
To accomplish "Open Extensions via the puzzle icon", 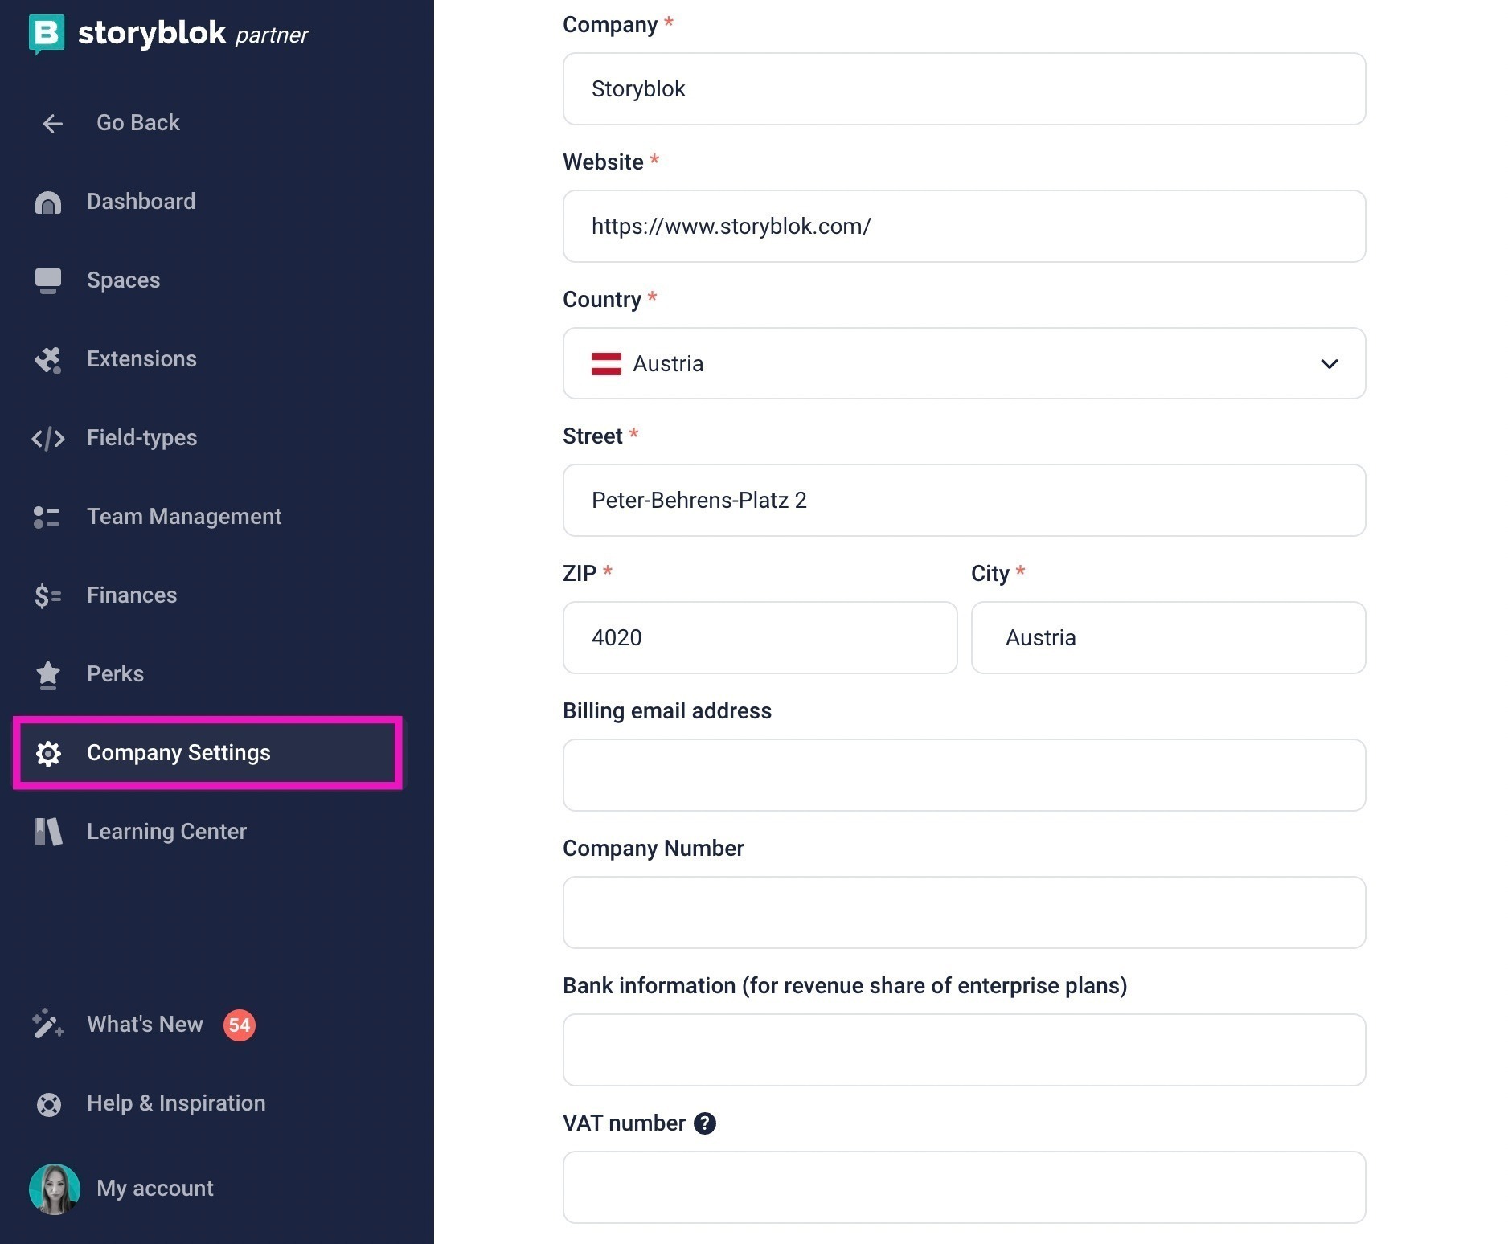I will pos(48,359).
